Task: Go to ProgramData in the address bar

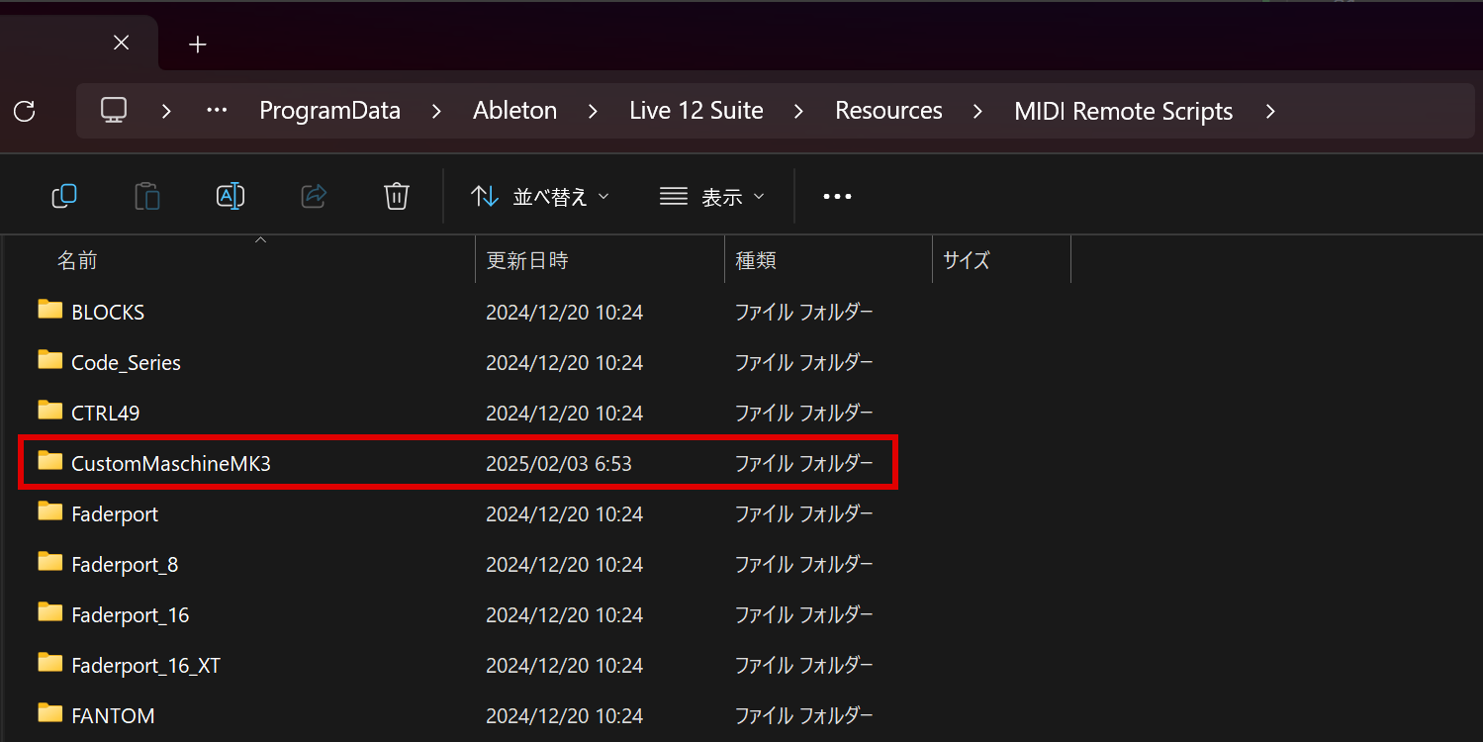Action: [x=329, y=111]
